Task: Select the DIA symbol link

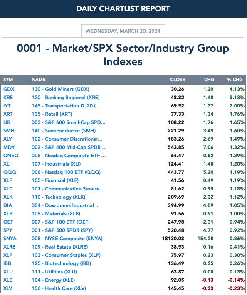Action: (x=7, y=205)
